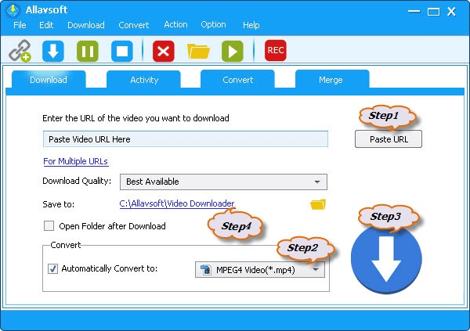Open the Convert menu
This screenshot has height=331, width=470.
point(134,25)
